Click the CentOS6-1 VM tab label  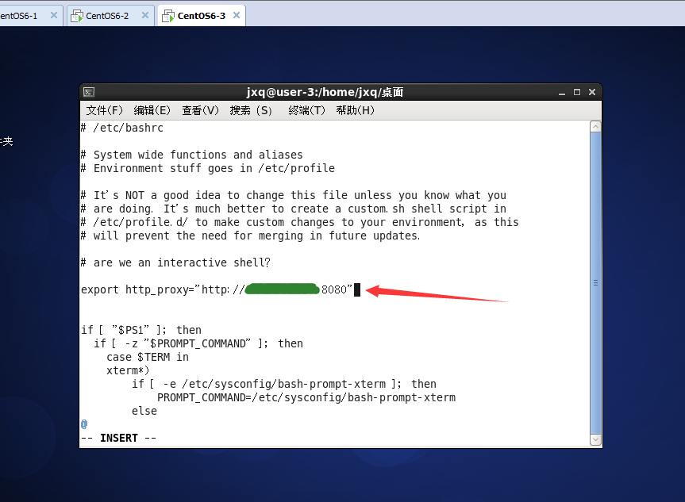(x=19, y=16)
